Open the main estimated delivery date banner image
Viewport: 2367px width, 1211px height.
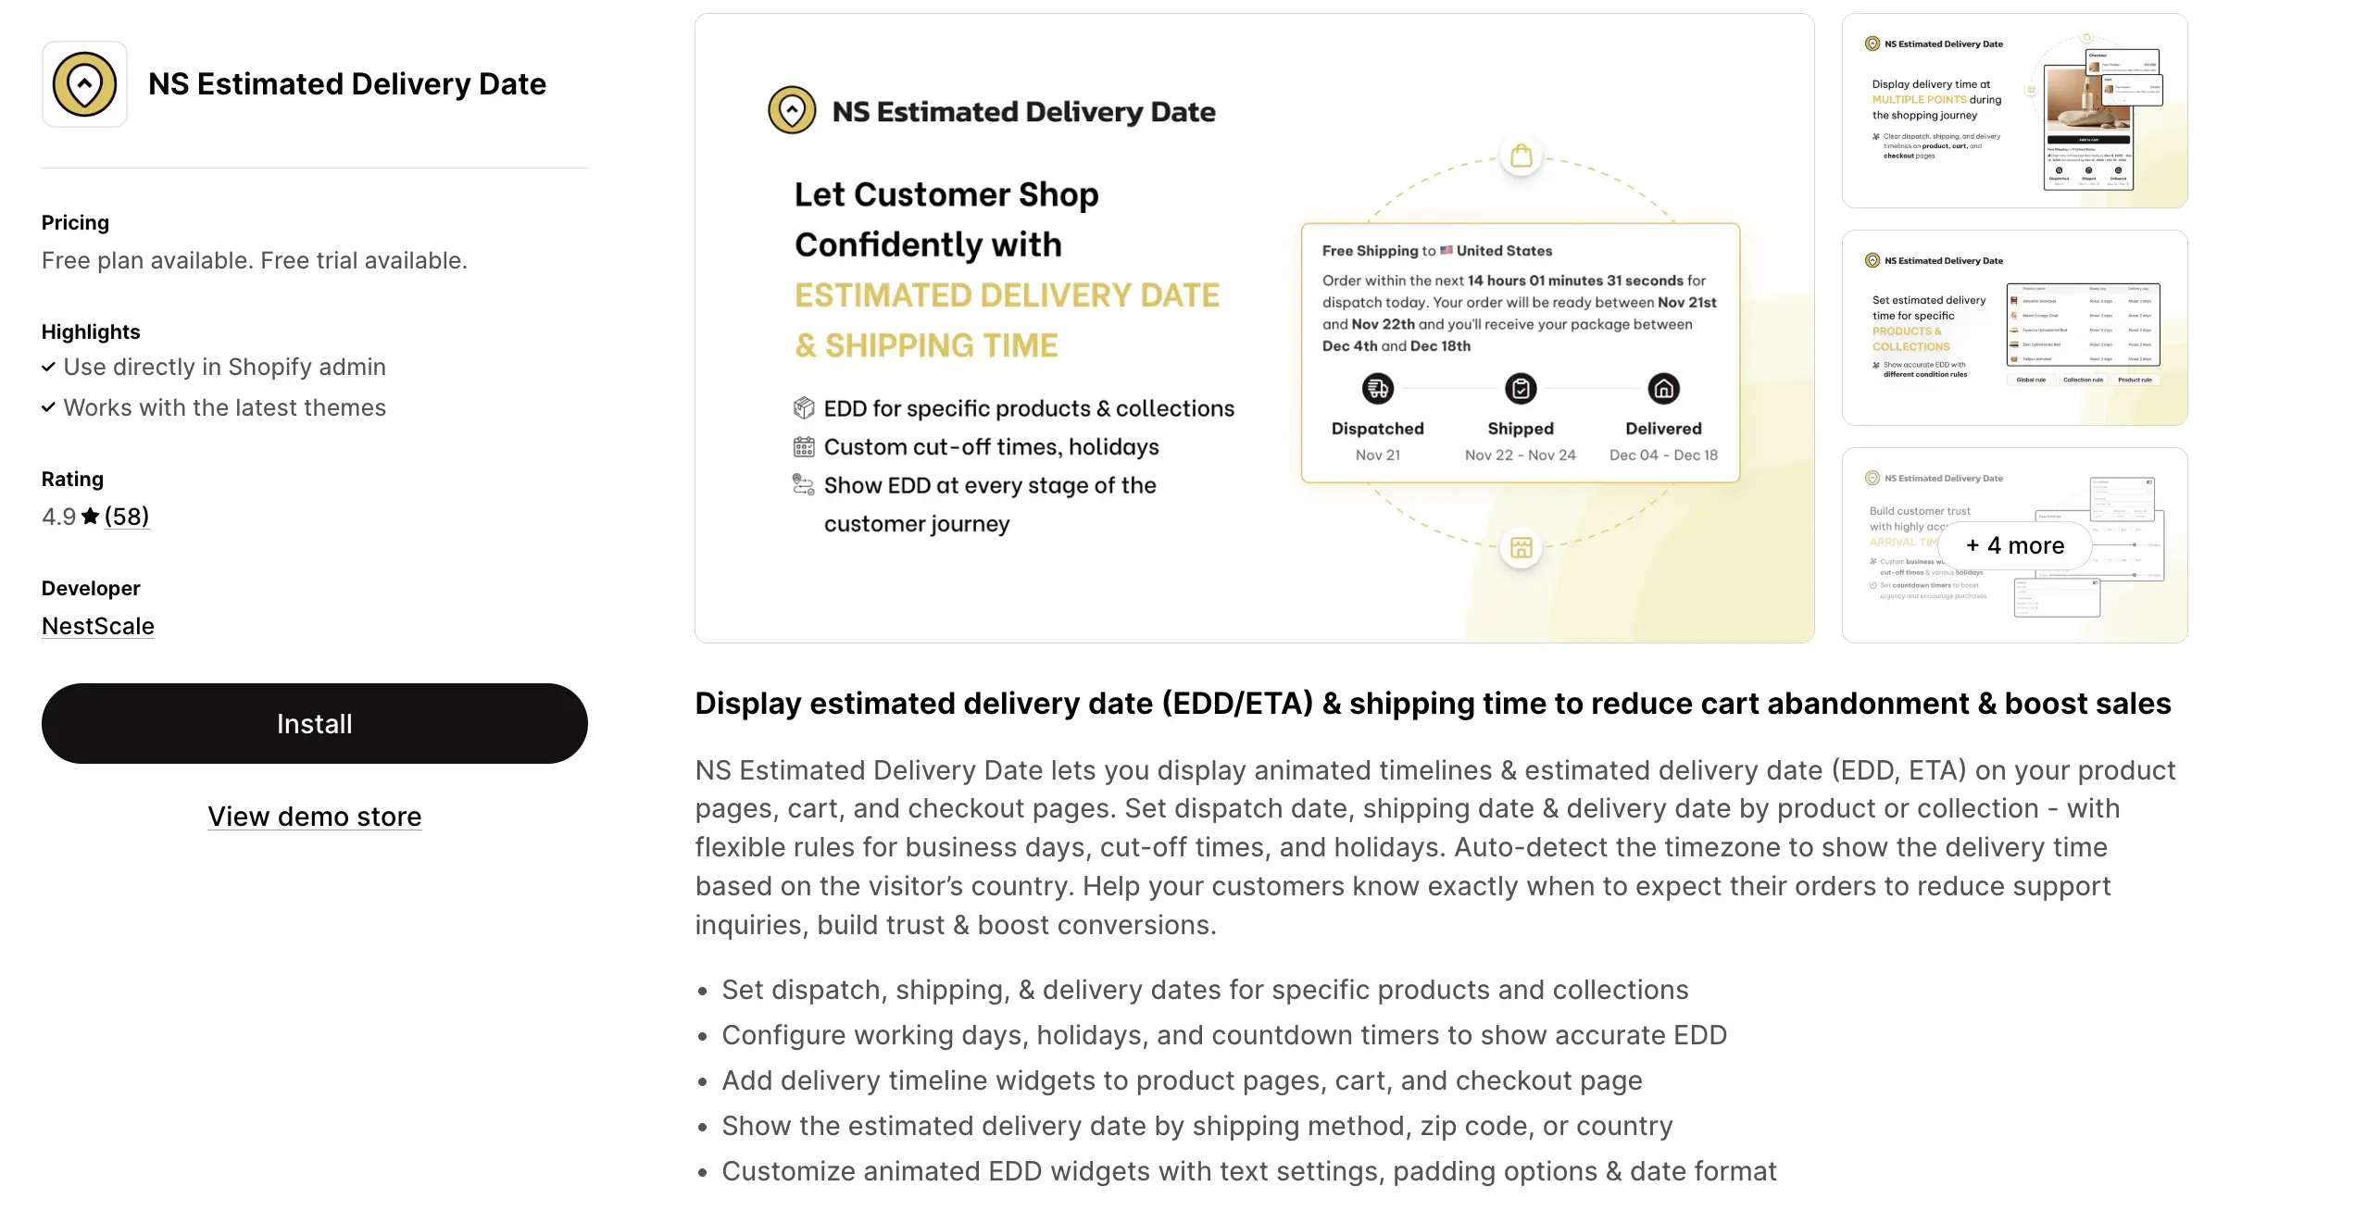point(1255,328)
